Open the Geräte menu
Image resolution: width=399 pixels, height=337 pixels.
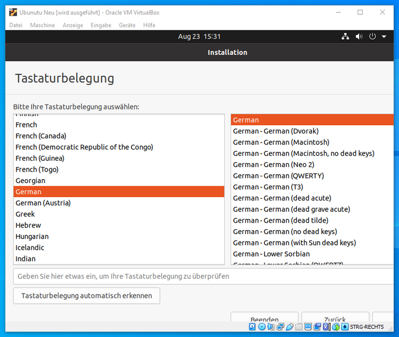127,25
